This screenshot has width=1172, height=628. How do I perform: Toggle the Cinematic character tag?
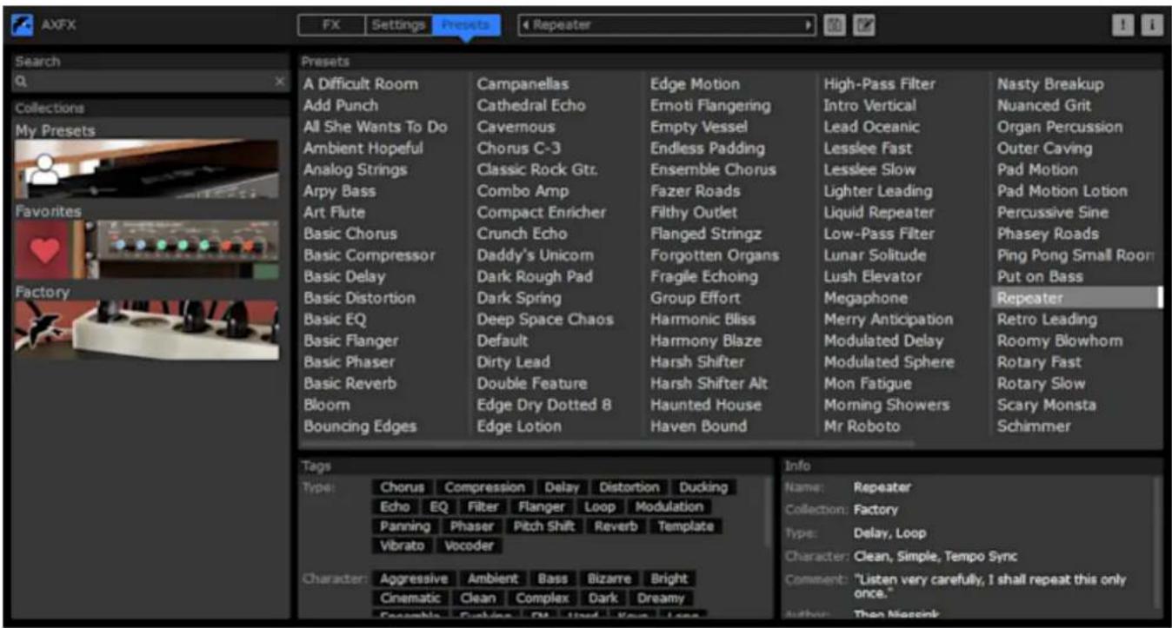[x=409, y=598]
